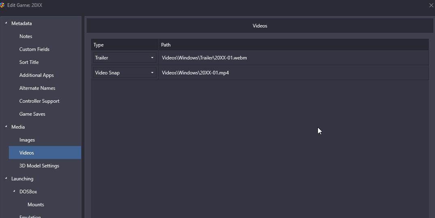Open Additional Apps section

pos(36,75)
